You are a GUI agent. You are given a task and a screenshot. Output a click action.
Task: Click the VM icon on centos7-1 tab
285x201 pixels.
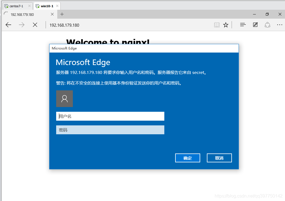[x=7, y=6]
